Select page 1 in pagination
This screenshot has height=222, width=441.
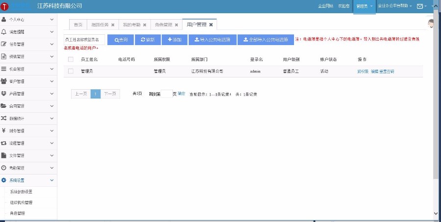[96, 94]
